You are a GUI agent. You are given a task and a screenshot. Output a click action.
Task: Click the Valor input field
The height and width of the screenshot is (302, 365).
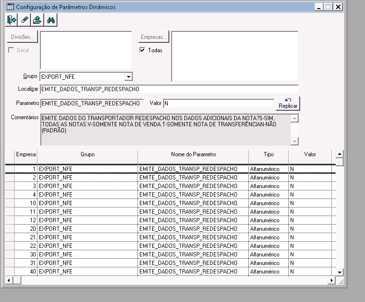219,104
